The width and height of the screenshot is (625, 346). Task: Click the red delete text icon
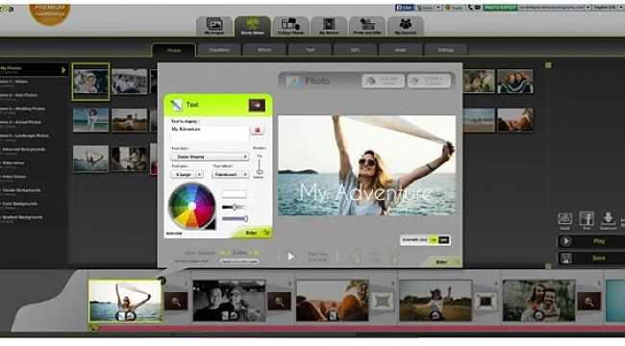(258, 130)
